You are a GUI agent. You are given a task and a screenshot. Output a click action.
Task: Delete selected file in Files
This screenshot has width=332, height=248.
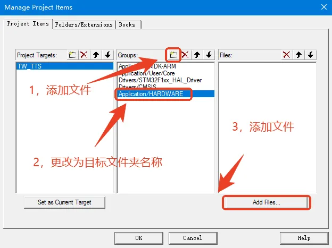point(287,55)
